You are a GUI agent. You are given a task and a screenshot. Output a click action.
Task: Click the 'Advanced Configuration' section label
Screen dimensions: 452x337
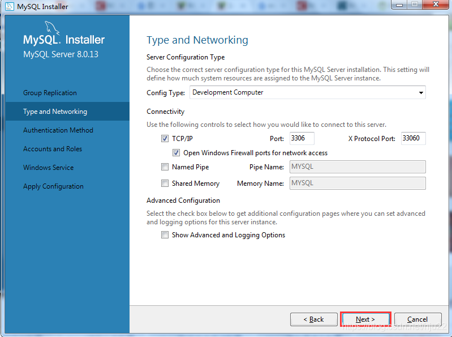tap(183, 201)
